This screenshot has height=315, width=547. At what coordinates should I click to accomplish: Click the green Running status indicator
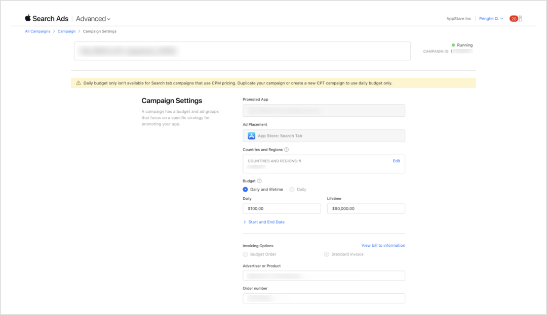(x=453, y=45)
